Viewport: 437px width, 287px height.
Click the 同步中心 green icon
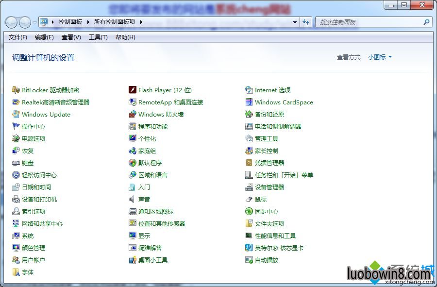249,212
